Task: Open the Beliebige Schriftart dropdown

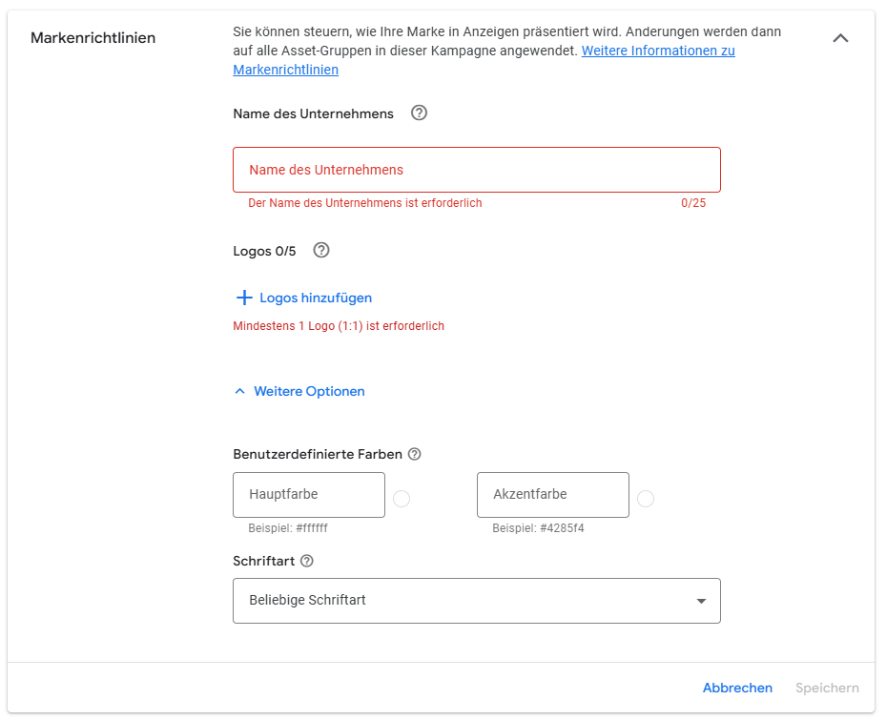Action: tap(476, 601)
